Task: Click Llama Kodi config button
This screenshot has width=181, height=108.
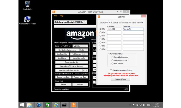Action: pyautogui.click(x=79, y=58)
